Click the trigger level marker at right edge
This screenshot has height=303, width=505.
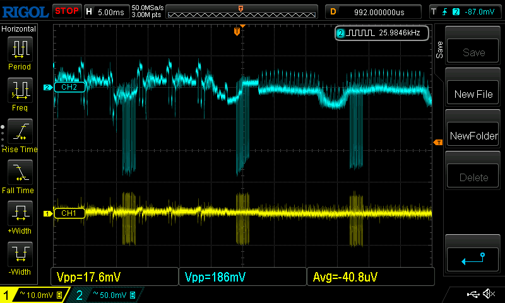pyautogui.click(x=438, y=142)
